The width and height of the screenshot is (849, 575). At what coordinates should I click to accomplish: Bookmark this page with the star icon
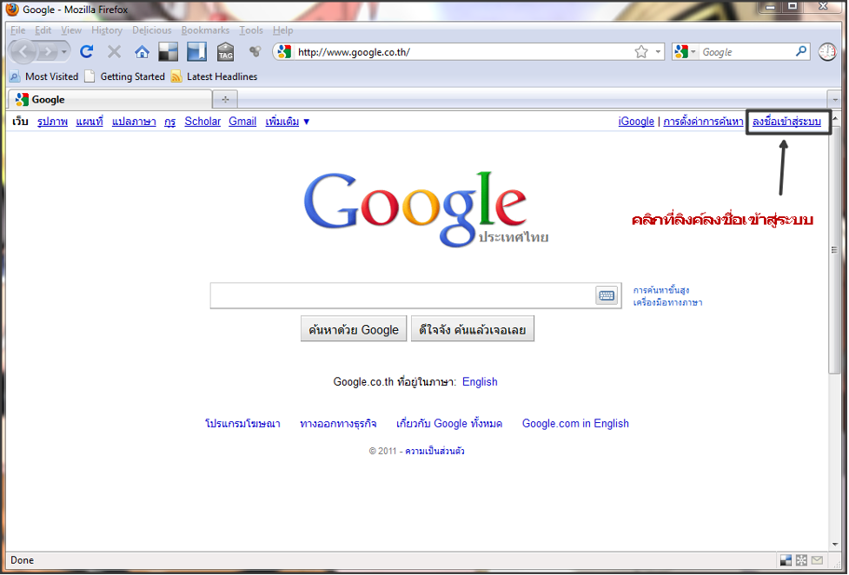(641, 52)
